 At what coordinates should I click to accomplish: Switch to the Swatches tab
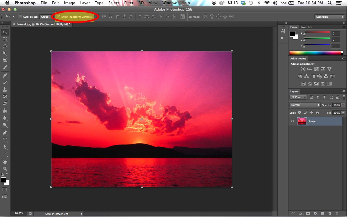pos(306,27)
